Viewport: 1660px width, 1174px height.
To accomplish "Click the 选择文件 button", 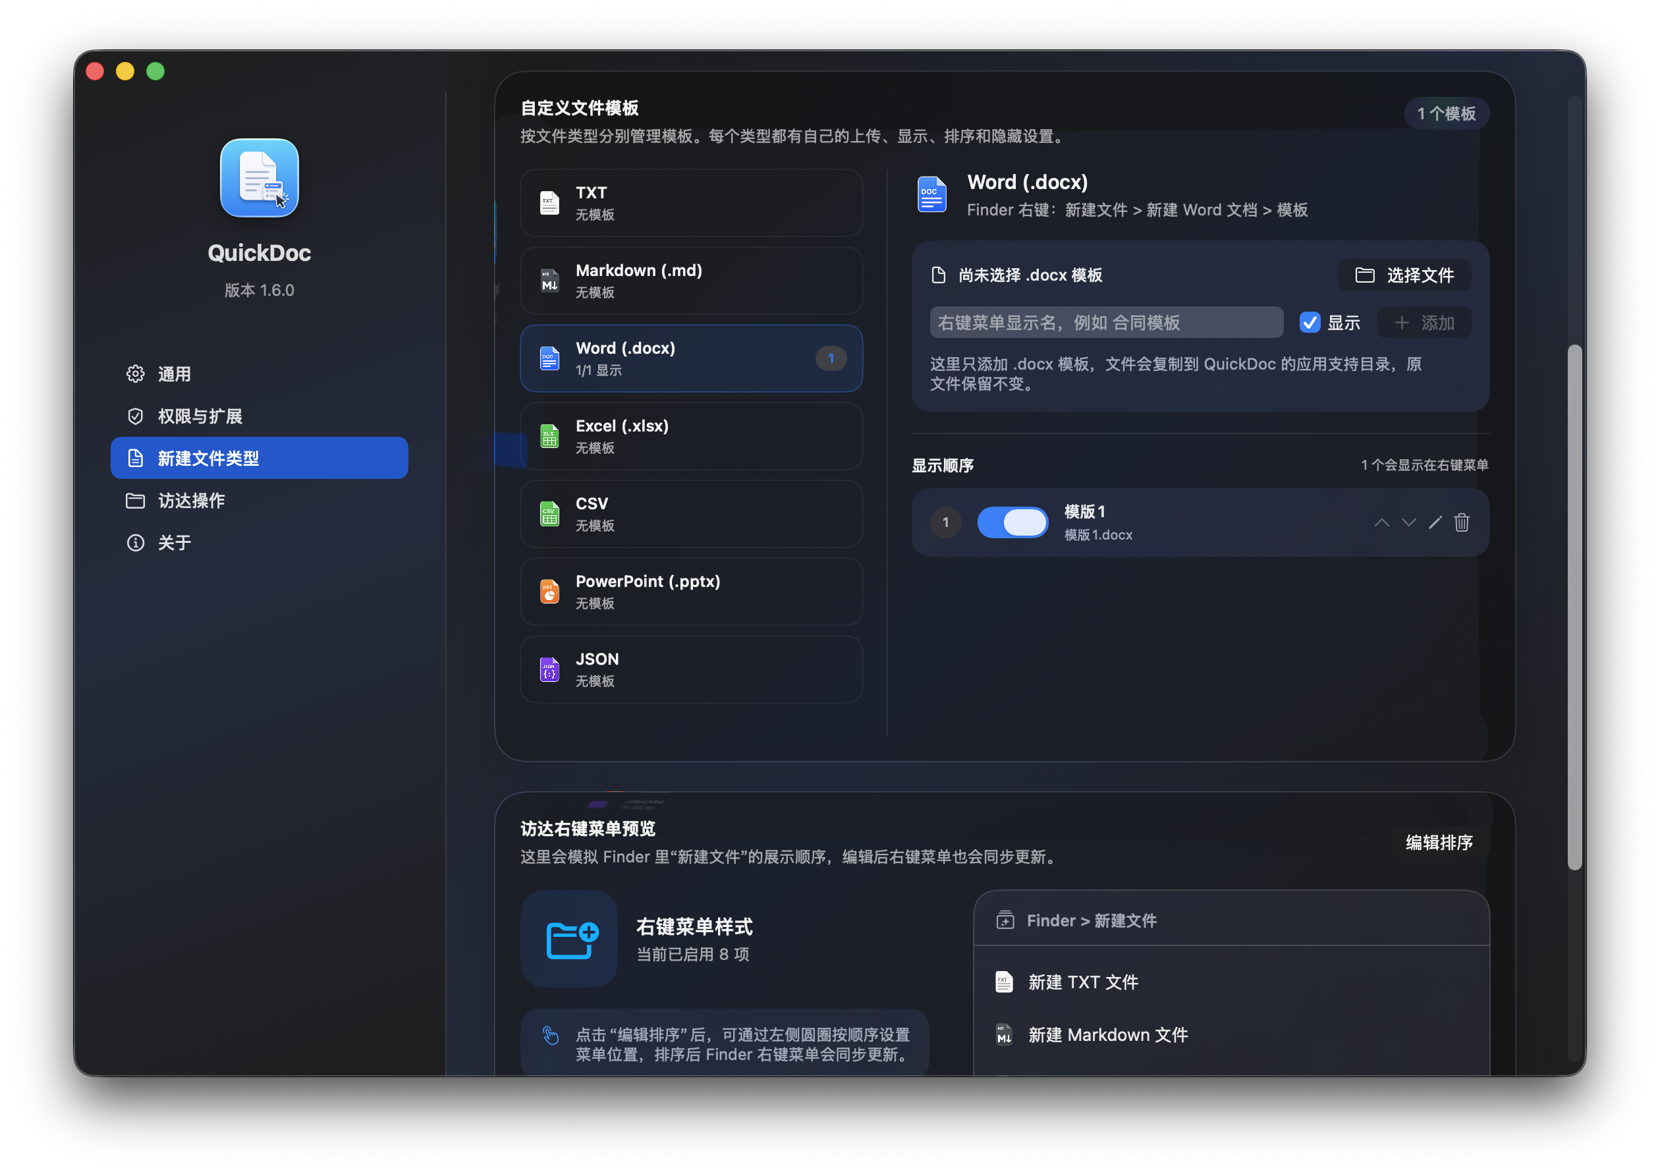I will tap(1404, 275).
